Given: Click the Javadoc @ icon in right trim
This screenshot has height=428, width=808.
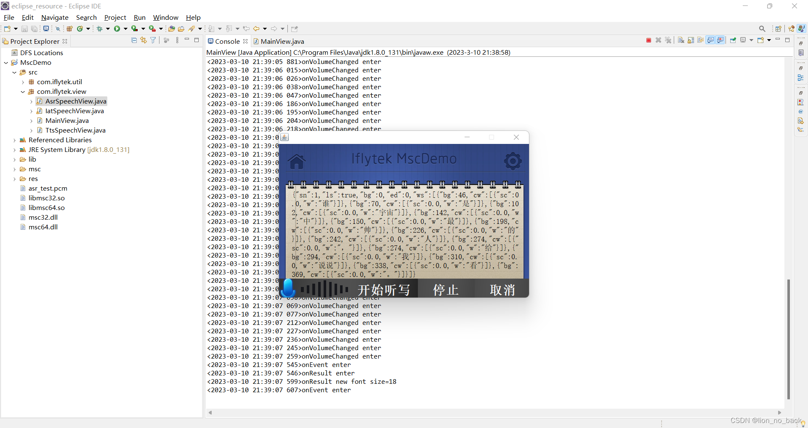Looking at the screenshot, I should point(800,112).
